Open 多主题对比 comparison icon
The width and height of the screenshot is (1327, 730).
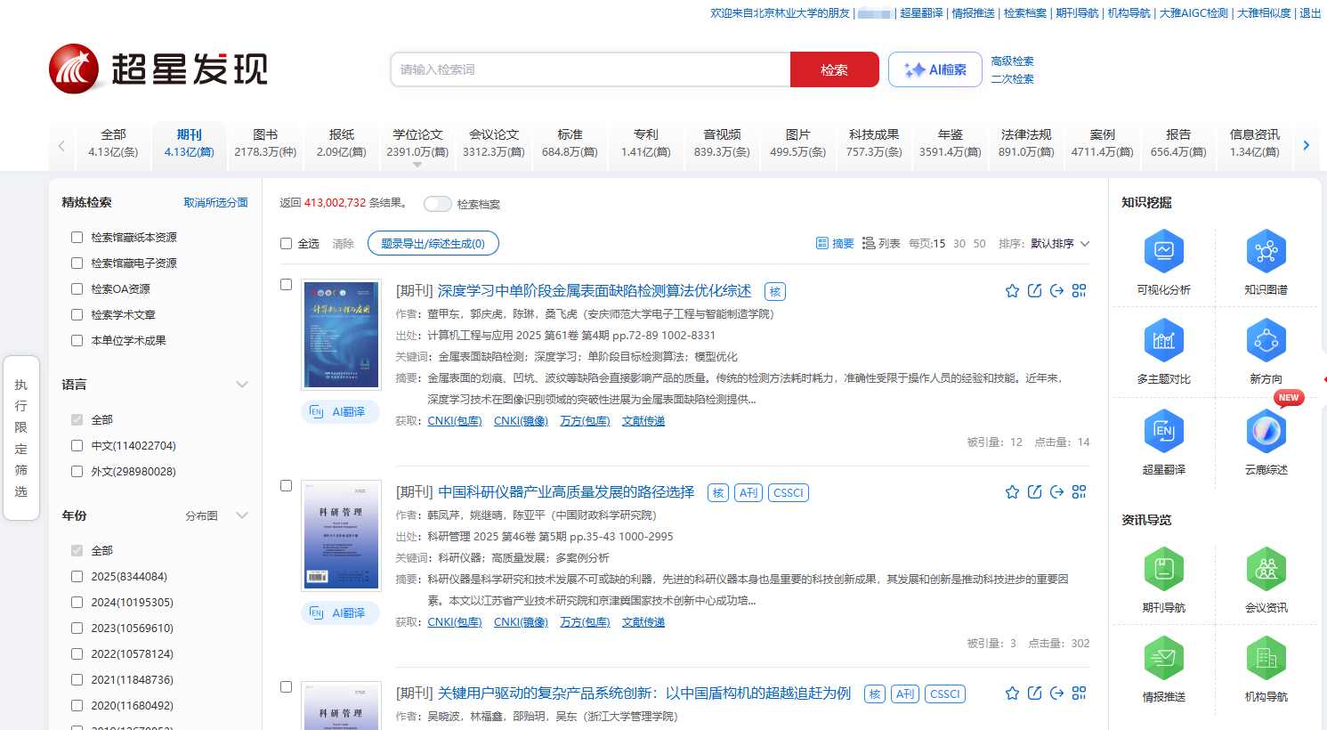[x=1163, y=340]
